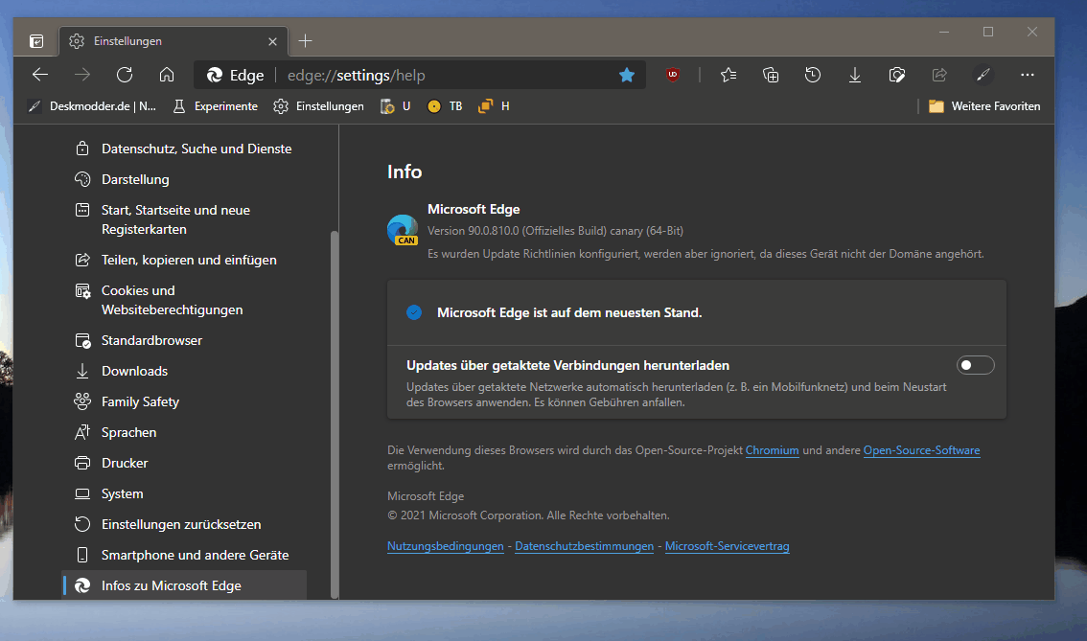Click the Edge site identity badge
This screenshot has width=1087, height=641.
coord(236,75)
